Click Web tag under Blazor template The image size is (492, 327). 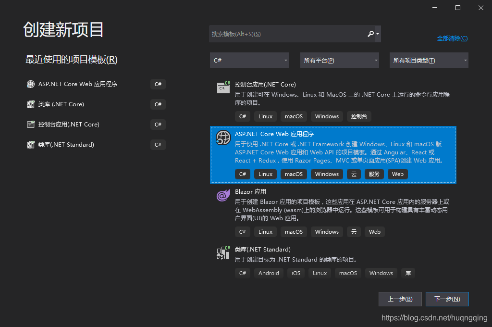click(375, 232)
